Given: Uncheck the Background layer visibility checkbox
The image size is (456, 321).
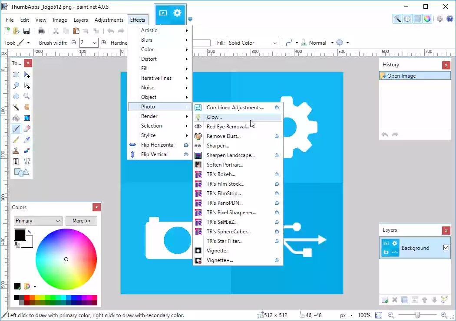Looking at the screenshot, I should [446, 248].
